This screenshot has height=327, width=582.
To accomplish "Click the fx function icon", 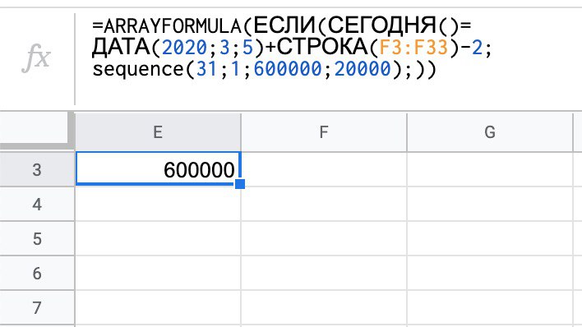I will 35,58.
